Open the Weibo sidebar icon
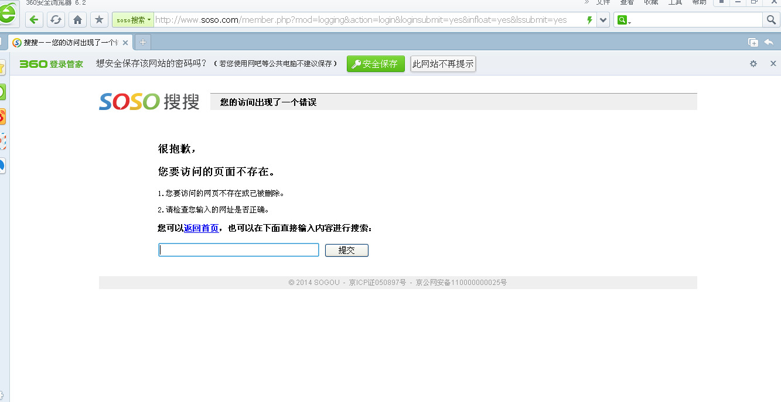 click(x=2, y=116)
